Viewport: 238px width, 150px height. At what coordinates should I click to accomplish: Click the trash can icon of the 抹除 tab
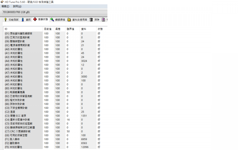pyautogui.click(x=91, y=20)
